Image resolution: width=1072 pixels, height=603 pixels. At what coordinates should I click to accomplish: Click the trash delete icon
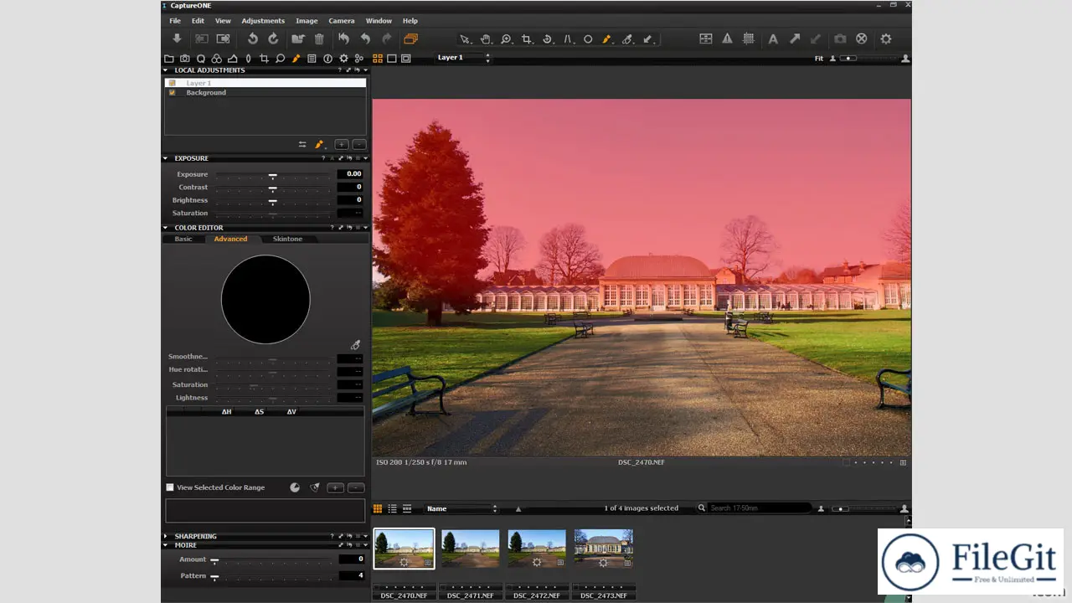319,39
